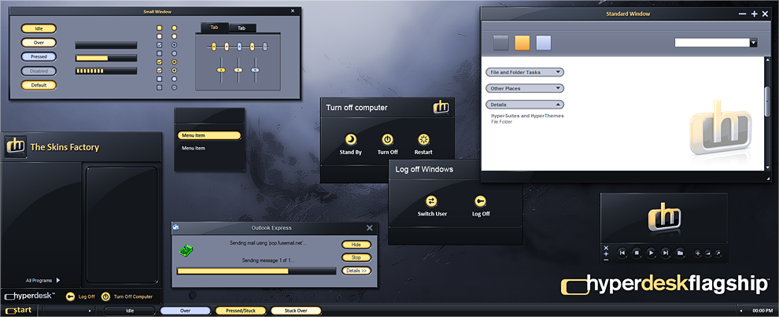The image size is (779, 317).
Task: Click the Pressed/Stuck taskbar button
Action: tap(241, 311)
